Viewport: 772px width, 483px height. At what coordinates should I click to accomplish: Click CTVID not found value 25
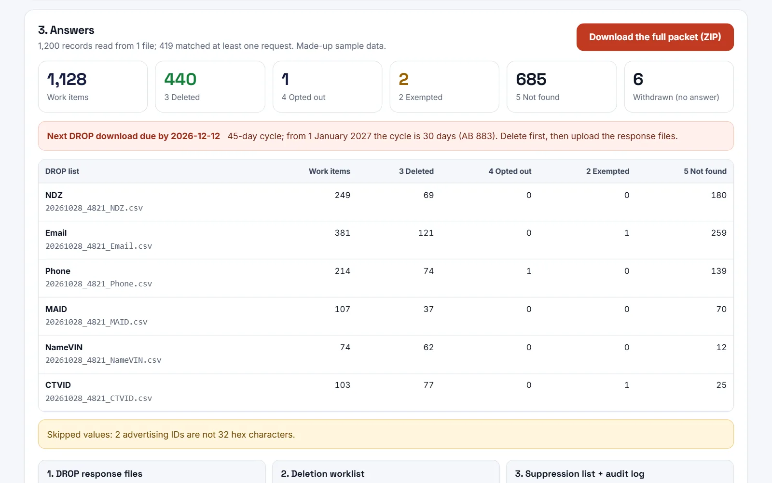pyautogui.click(x=721, y=385)
